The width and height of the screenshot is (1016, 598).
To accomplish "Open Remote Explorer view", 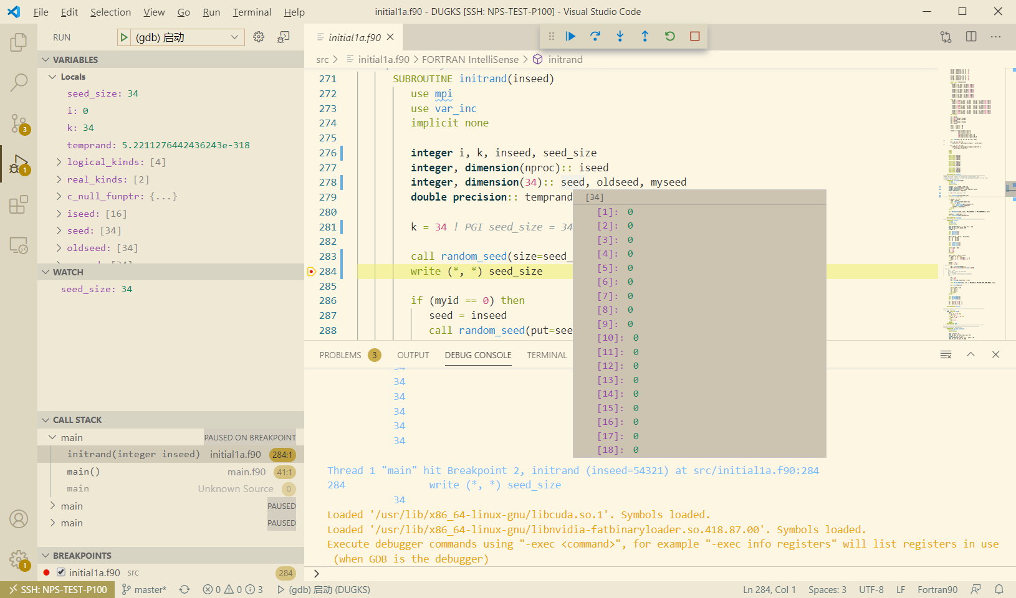I will (19, 245).
